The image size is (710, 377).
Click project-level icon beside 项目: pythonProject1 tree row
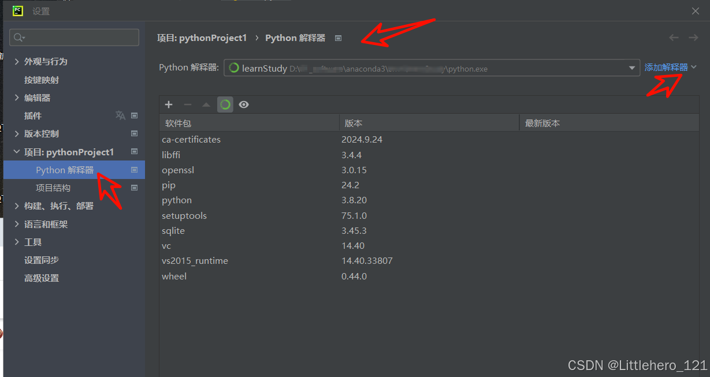coord(135,152)
